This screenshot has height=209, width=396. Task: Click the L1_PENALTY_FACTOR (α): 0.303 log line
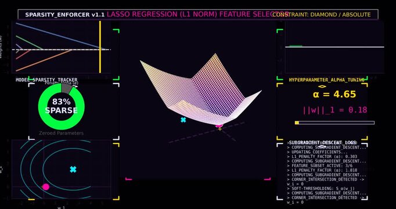(322, 157)
